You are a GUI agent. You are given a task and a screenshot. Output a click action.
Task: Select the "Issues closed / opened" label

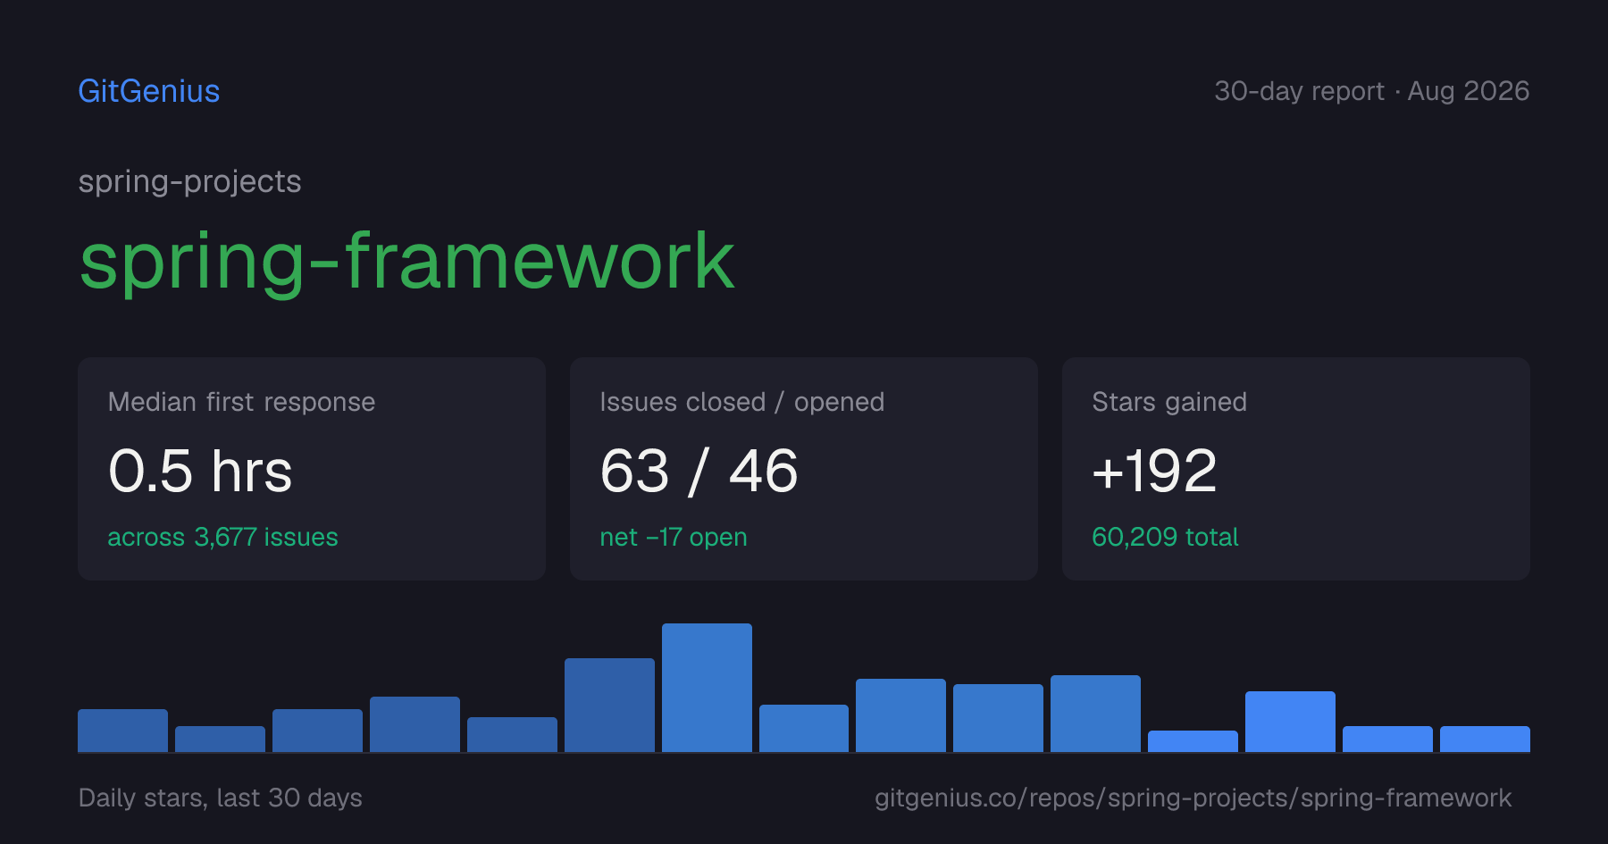point(741,402)
